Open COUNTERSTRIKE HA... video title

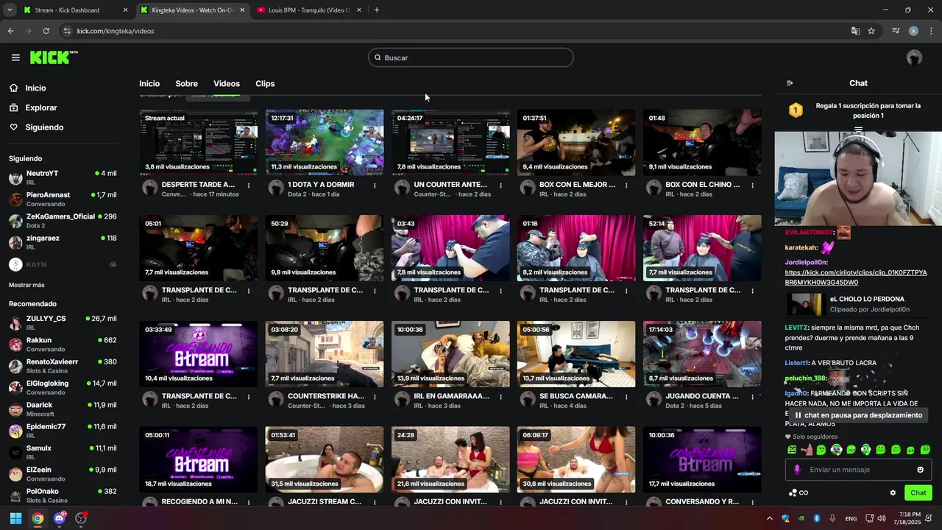click(326, 396)
